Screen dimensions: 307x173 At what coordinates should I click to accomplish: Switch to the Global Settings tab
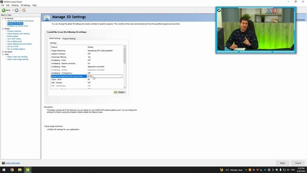click(55, 38)
